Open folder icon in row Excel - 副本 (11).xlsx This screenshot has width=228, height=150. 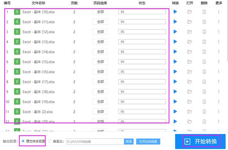pos(190,22)
